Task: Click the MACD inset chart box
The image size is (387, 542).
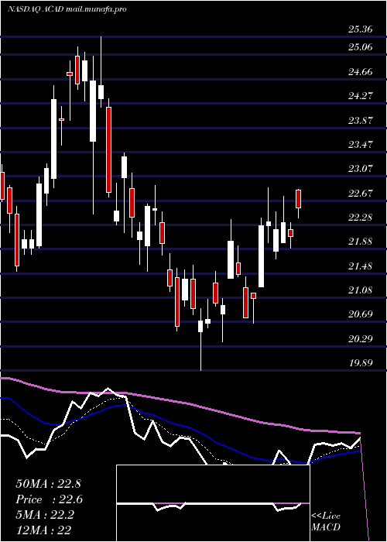Action: click(x=213, y=503)
